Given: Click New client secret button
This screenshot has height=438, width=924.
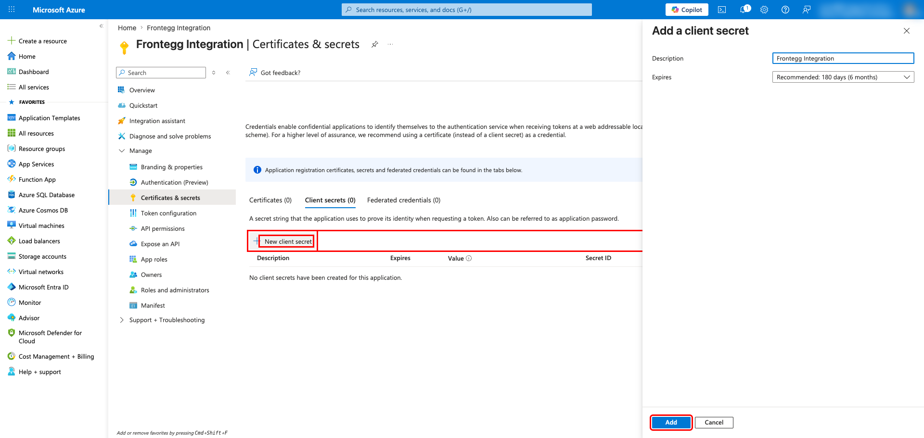Looking at the screenshot, I should [283, 241].
